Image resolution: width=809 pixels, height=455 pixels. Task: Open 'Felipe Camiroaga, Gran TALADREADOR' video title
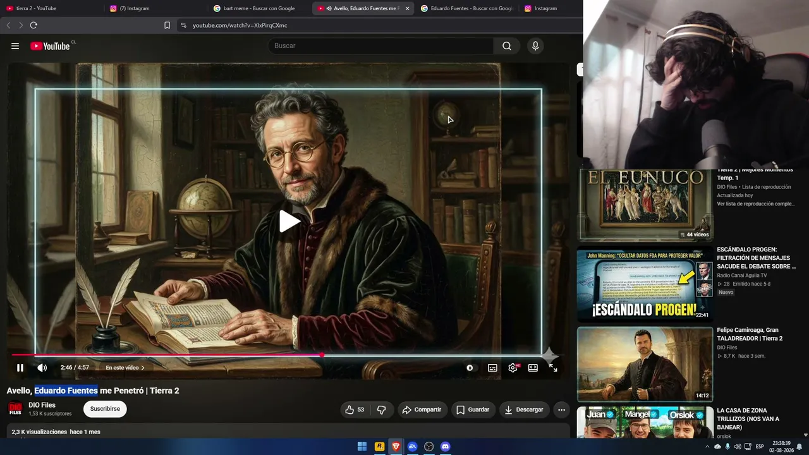750,334
